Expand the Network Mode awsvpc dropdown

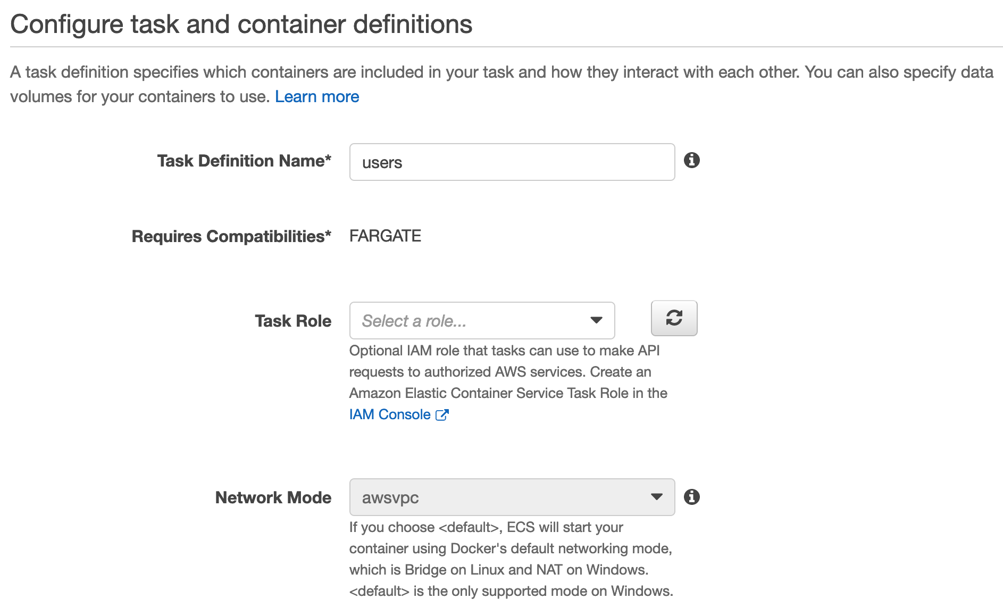click(512, 497)
